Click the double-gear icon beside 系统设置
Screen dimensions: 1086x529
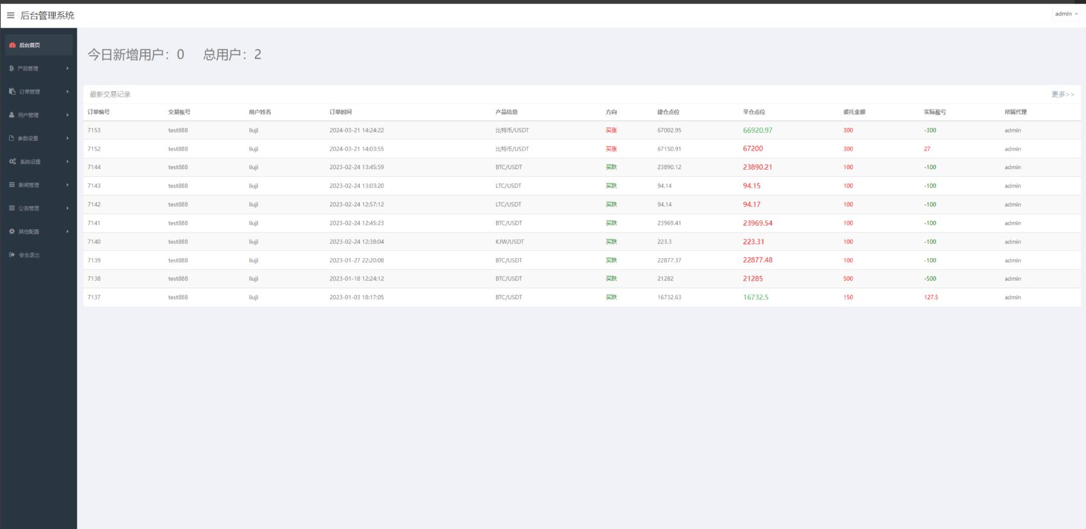pos(12,161)
